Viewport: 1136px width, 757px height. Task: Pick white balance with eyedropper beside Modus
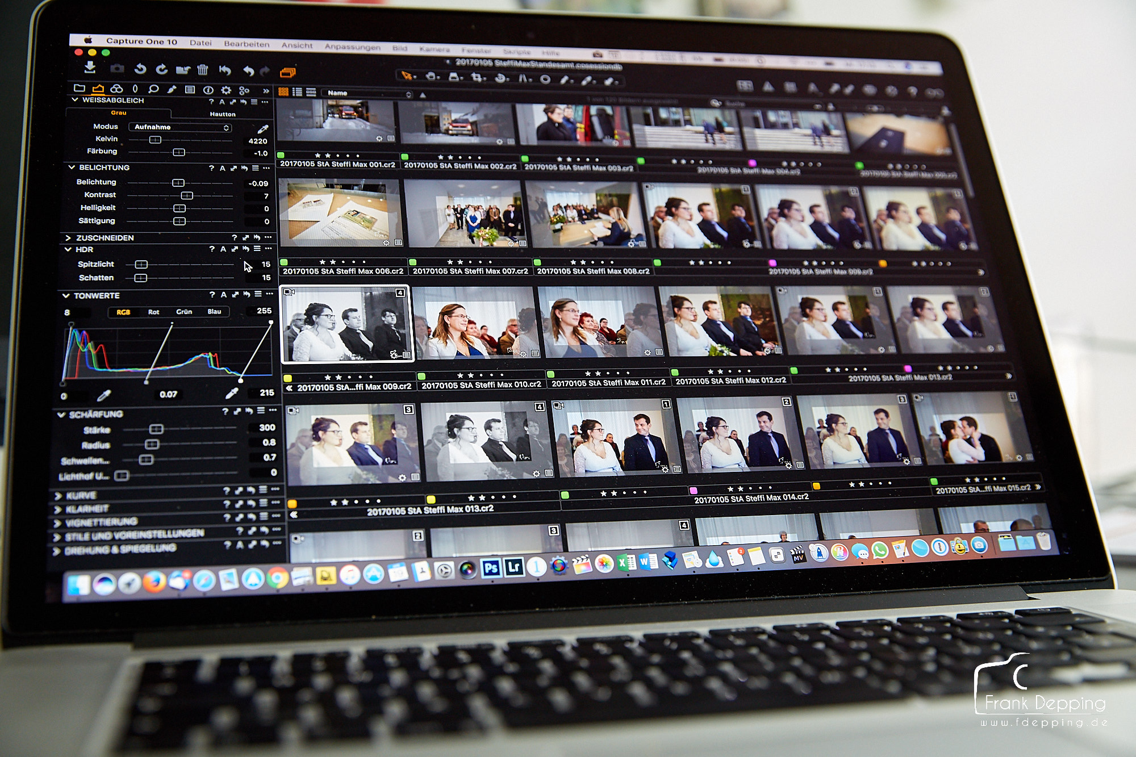[x=262, y=129]
